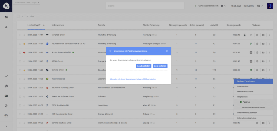Click the assigned employee photo on ramp106 row
The image size is (277, 131).
click(x=245, y=35)
